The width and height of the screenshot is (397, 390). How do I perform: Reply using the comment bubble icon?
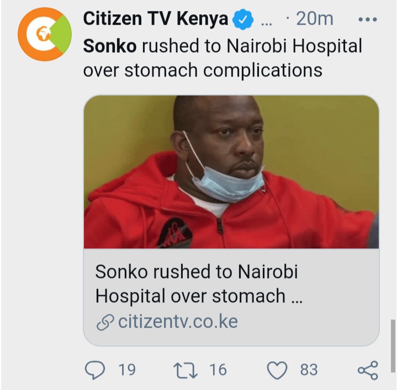pos(94,370)
